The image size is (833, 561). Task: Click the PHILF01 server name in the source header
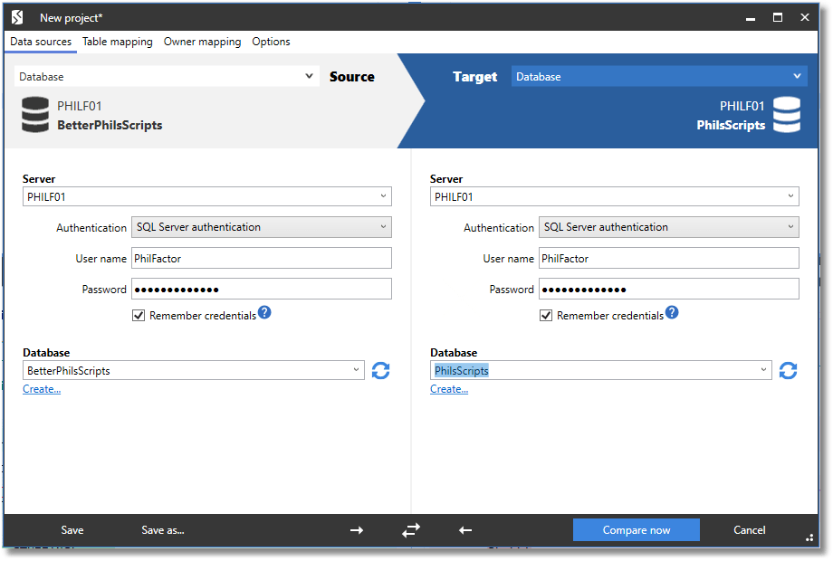[x=79, y=106]
